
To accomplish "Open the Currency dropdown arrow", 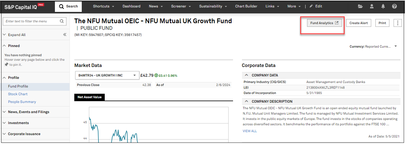I will [396, 46].
